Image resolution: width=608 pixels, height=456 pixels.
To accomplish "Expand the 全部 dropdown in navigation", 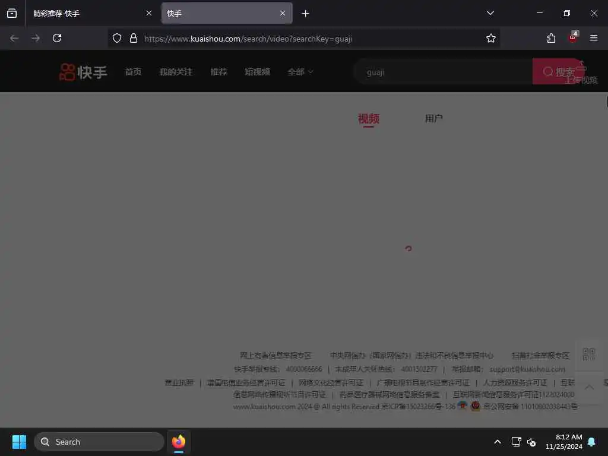I will [300, 72].
